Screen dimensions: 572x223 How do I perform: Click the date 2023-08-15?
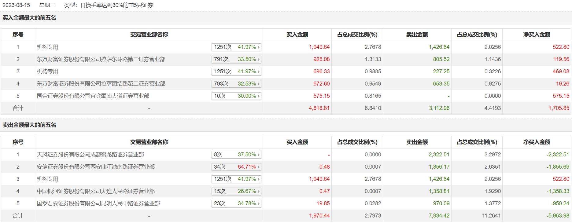[x=16, y=5]
